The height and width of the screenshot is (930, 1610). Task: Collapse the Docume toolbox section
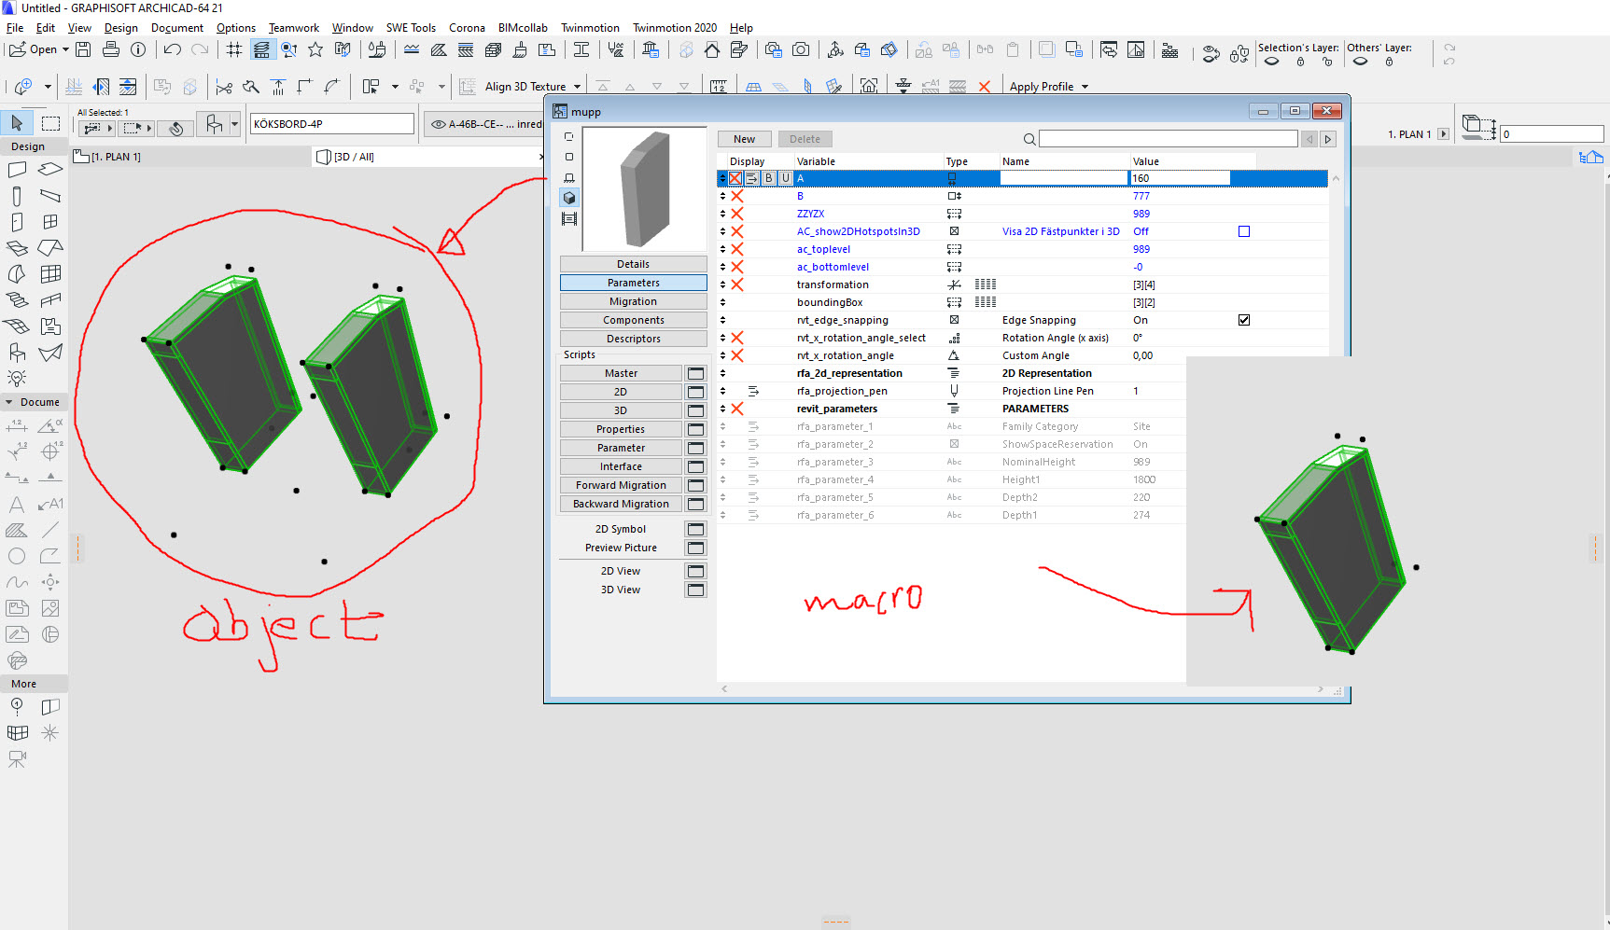coord(9,402)
